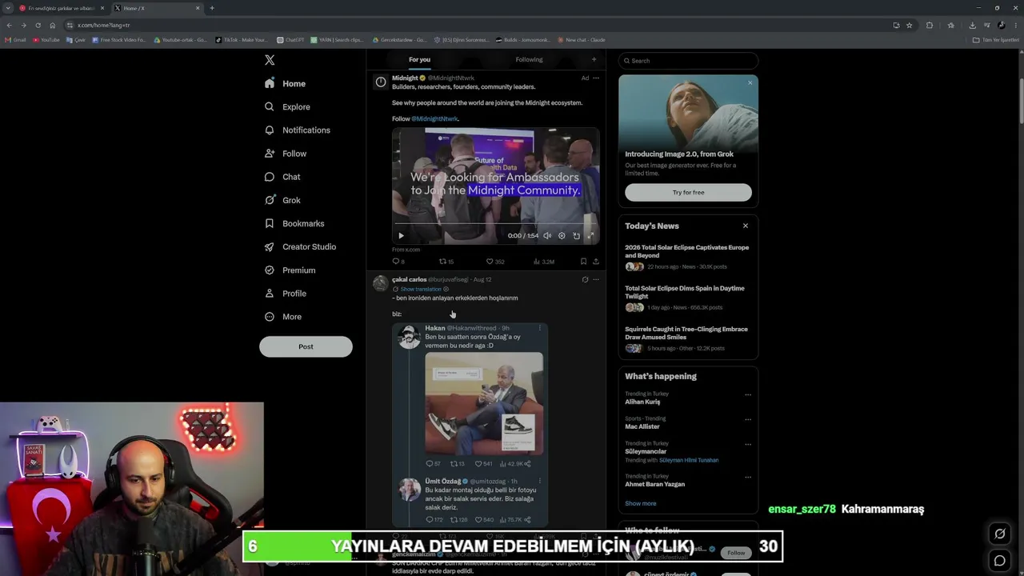1024x576 pixels.
Task: Open Home in the X sidebar
Action: [x=285, y=83]
